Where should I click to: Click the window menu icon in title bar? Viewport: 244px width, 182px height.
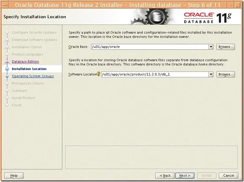point(5,5)
